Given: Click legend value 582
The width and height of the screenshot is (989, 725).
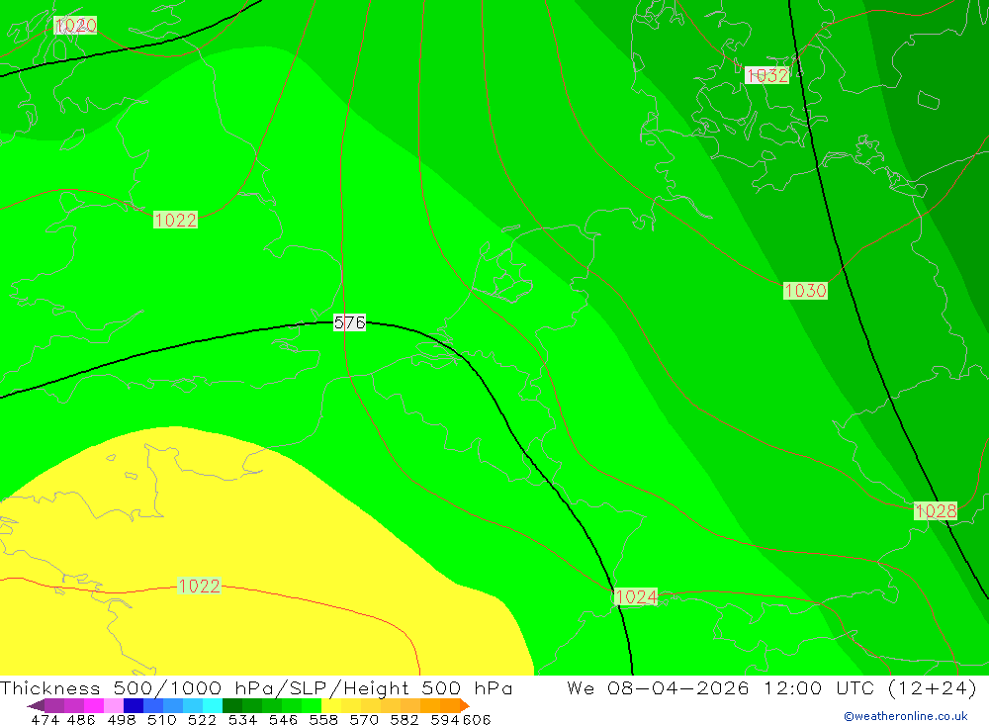Looking at the screenshot, I should coord(404,720).
